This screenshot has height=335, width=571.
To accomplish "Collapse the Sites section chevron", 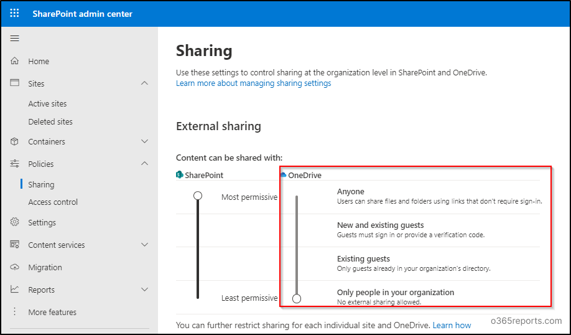I will coord(144,83).
